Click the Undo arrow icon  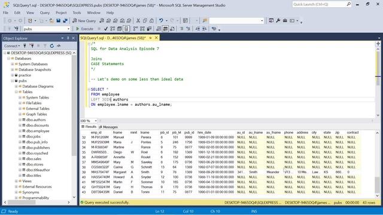pyautogui.click(x=161, y=21)
